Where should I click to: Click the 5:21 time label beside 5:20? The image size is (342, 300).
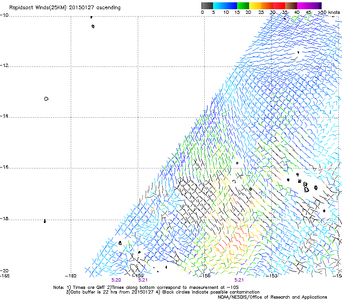(143, 280)
